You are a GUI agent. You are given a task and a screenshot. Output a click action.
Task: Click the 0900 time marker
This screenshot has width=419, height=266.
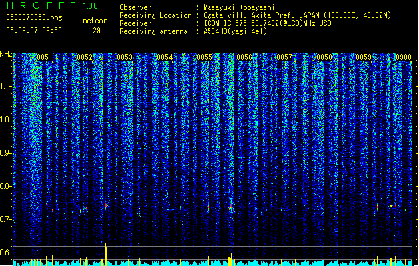click(404, 57)
